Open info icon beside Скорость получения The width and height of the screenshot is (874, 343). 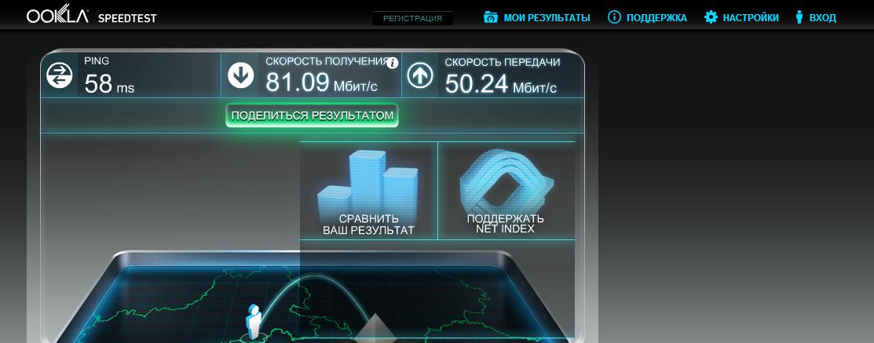tap(393, 62)
